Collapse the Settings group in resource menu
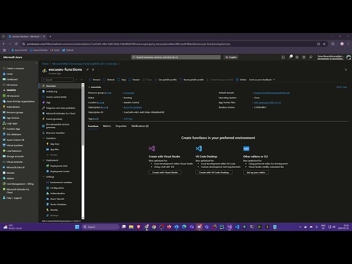 coord(43,177)
